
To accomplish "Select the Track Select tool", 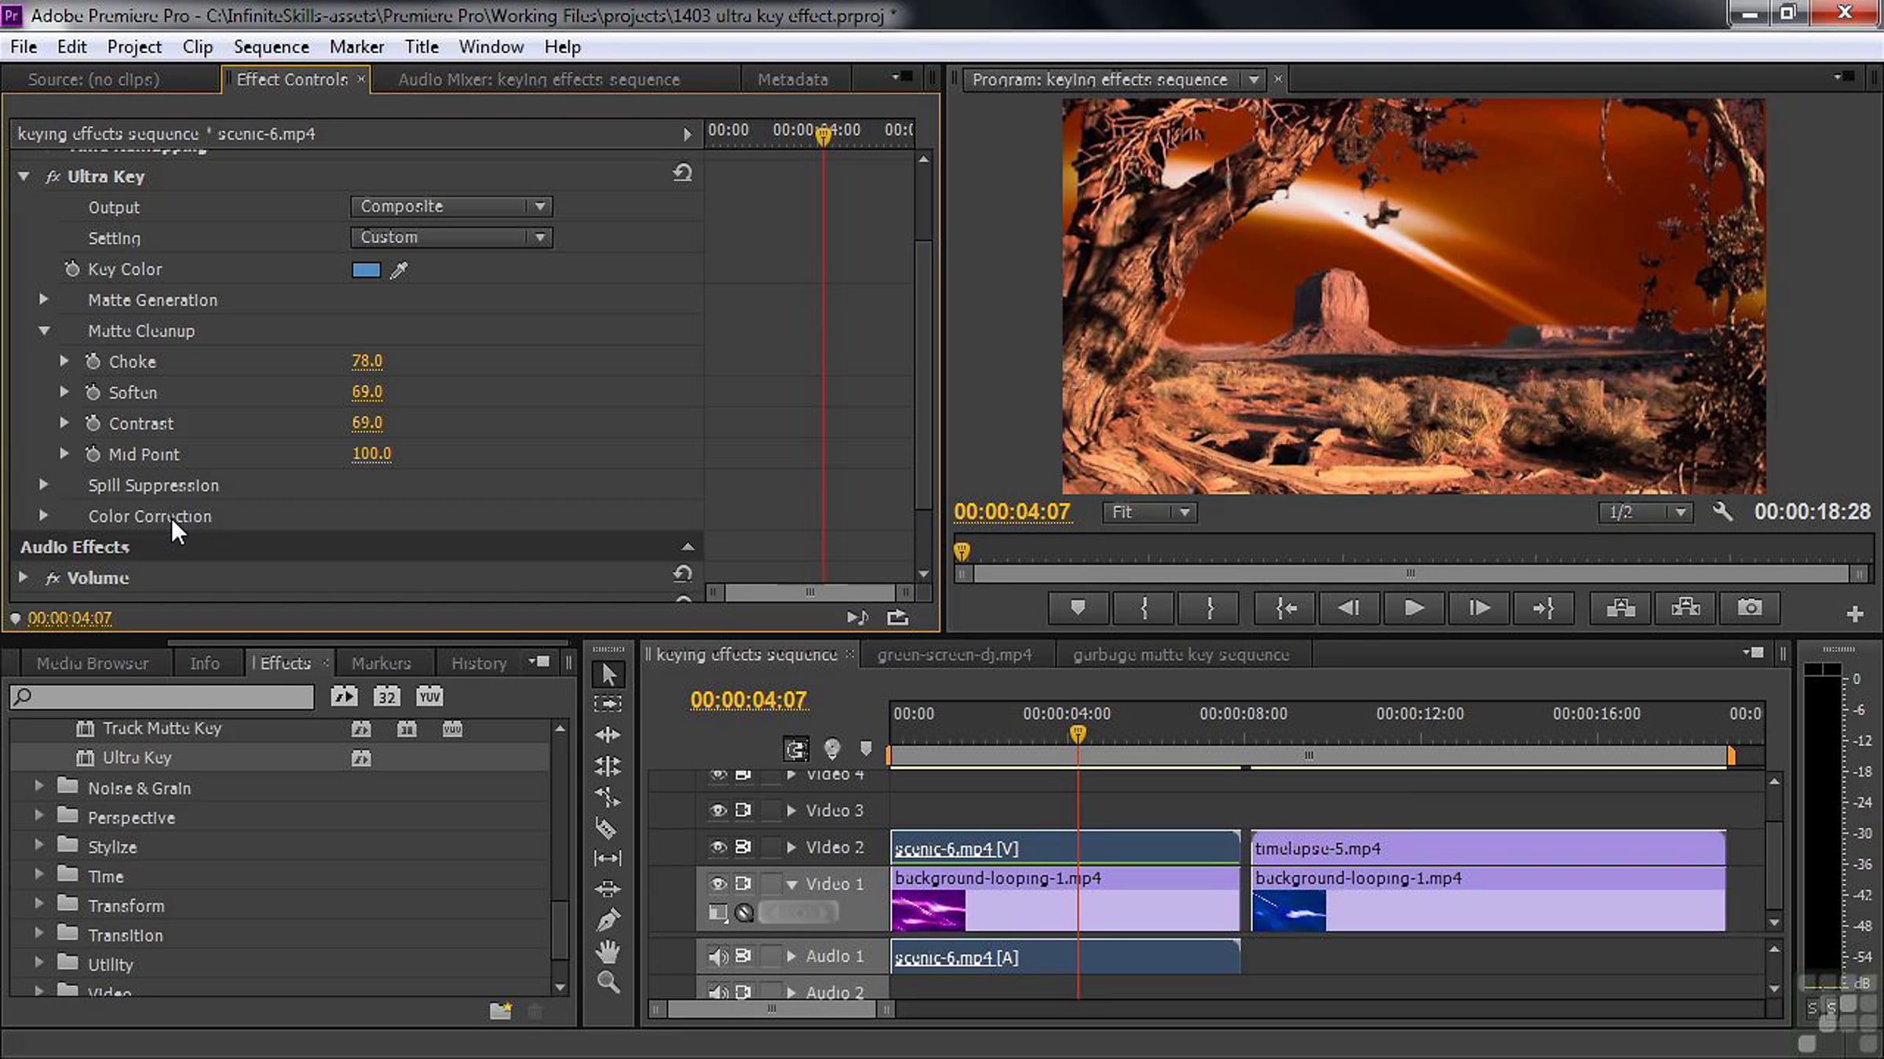I will point(608,704).
